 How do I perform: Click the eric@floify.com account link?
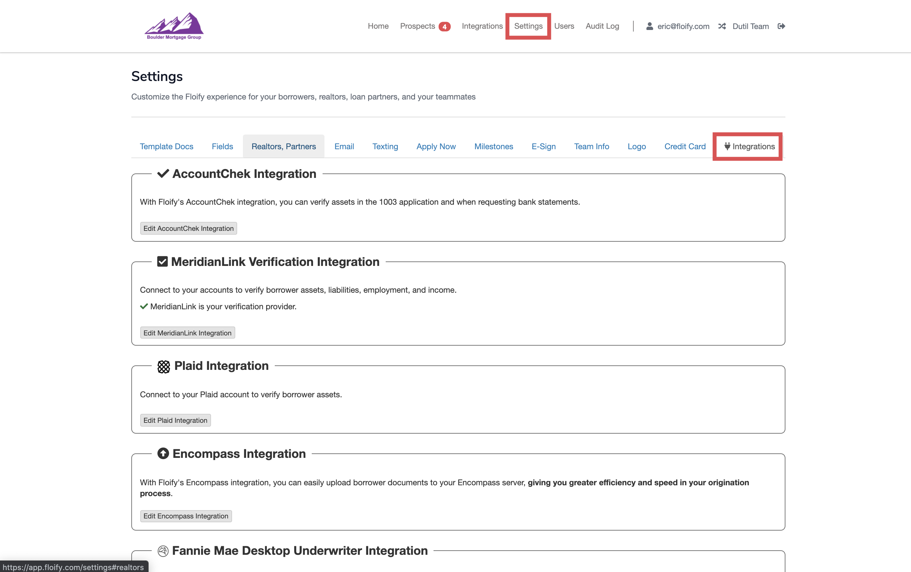683,26
